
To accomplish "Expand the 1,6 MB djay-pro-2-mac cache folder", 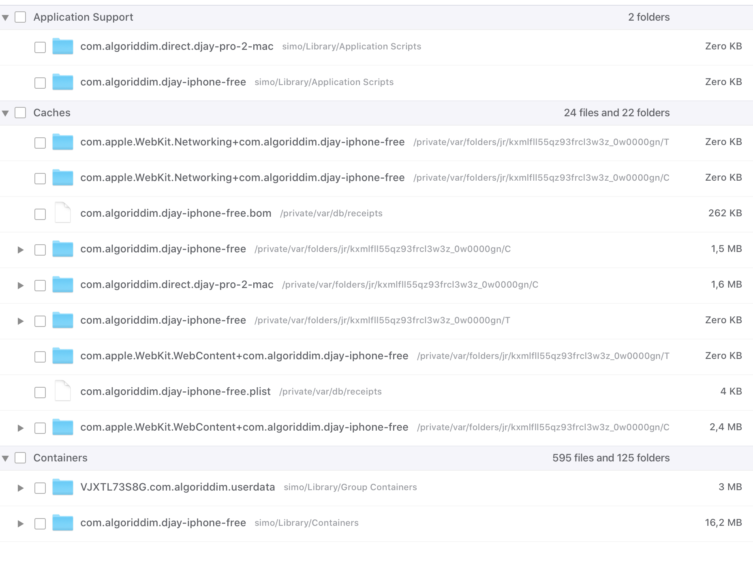I will point(21,285).
